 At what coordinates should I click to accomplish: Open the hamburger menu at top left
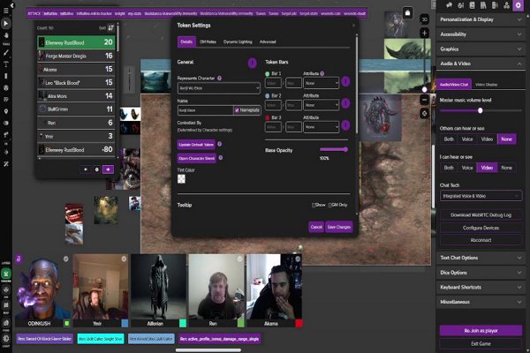click(x=6, y=11)
